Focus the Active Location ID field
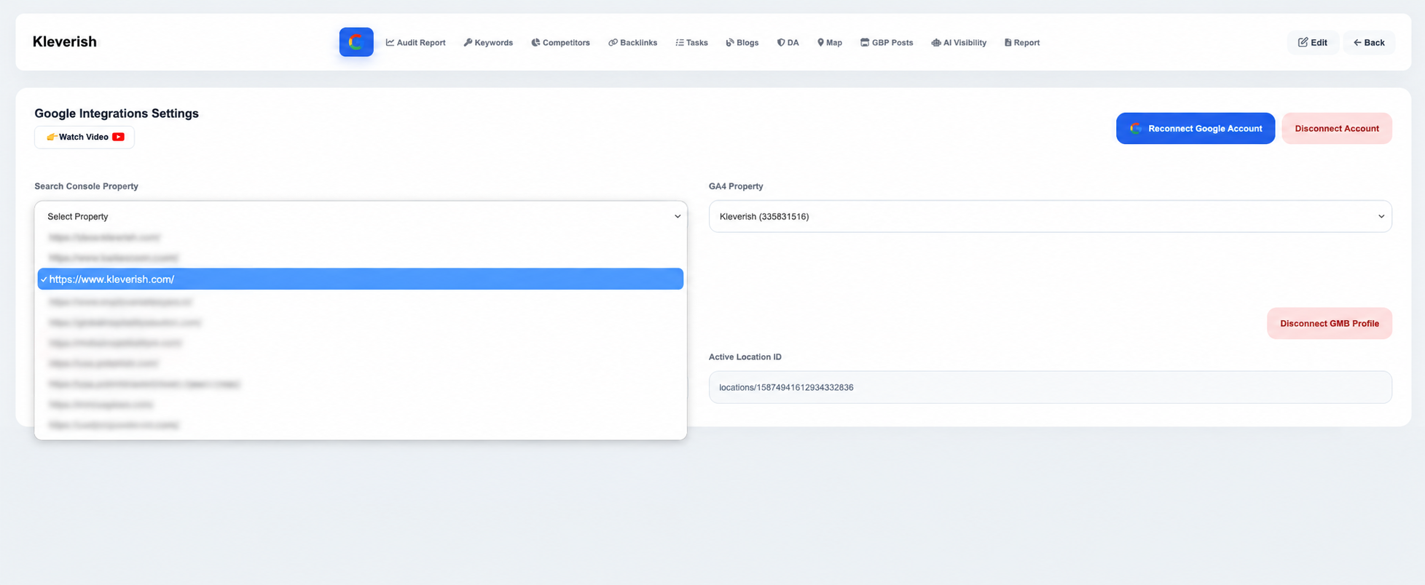This screenshot has height=585, width=1425. [1050, 388]
